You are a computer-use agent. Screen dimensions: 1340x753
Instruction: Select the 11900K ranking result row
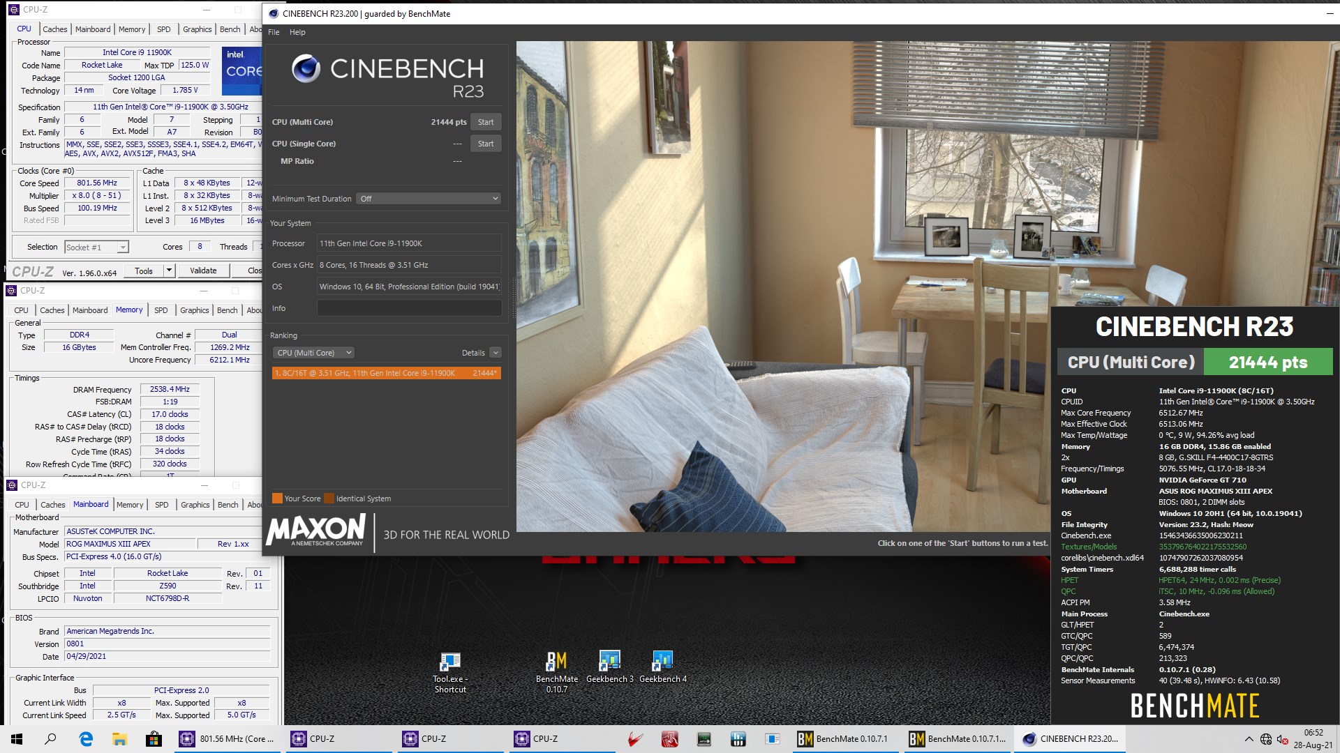pos(386,373)
